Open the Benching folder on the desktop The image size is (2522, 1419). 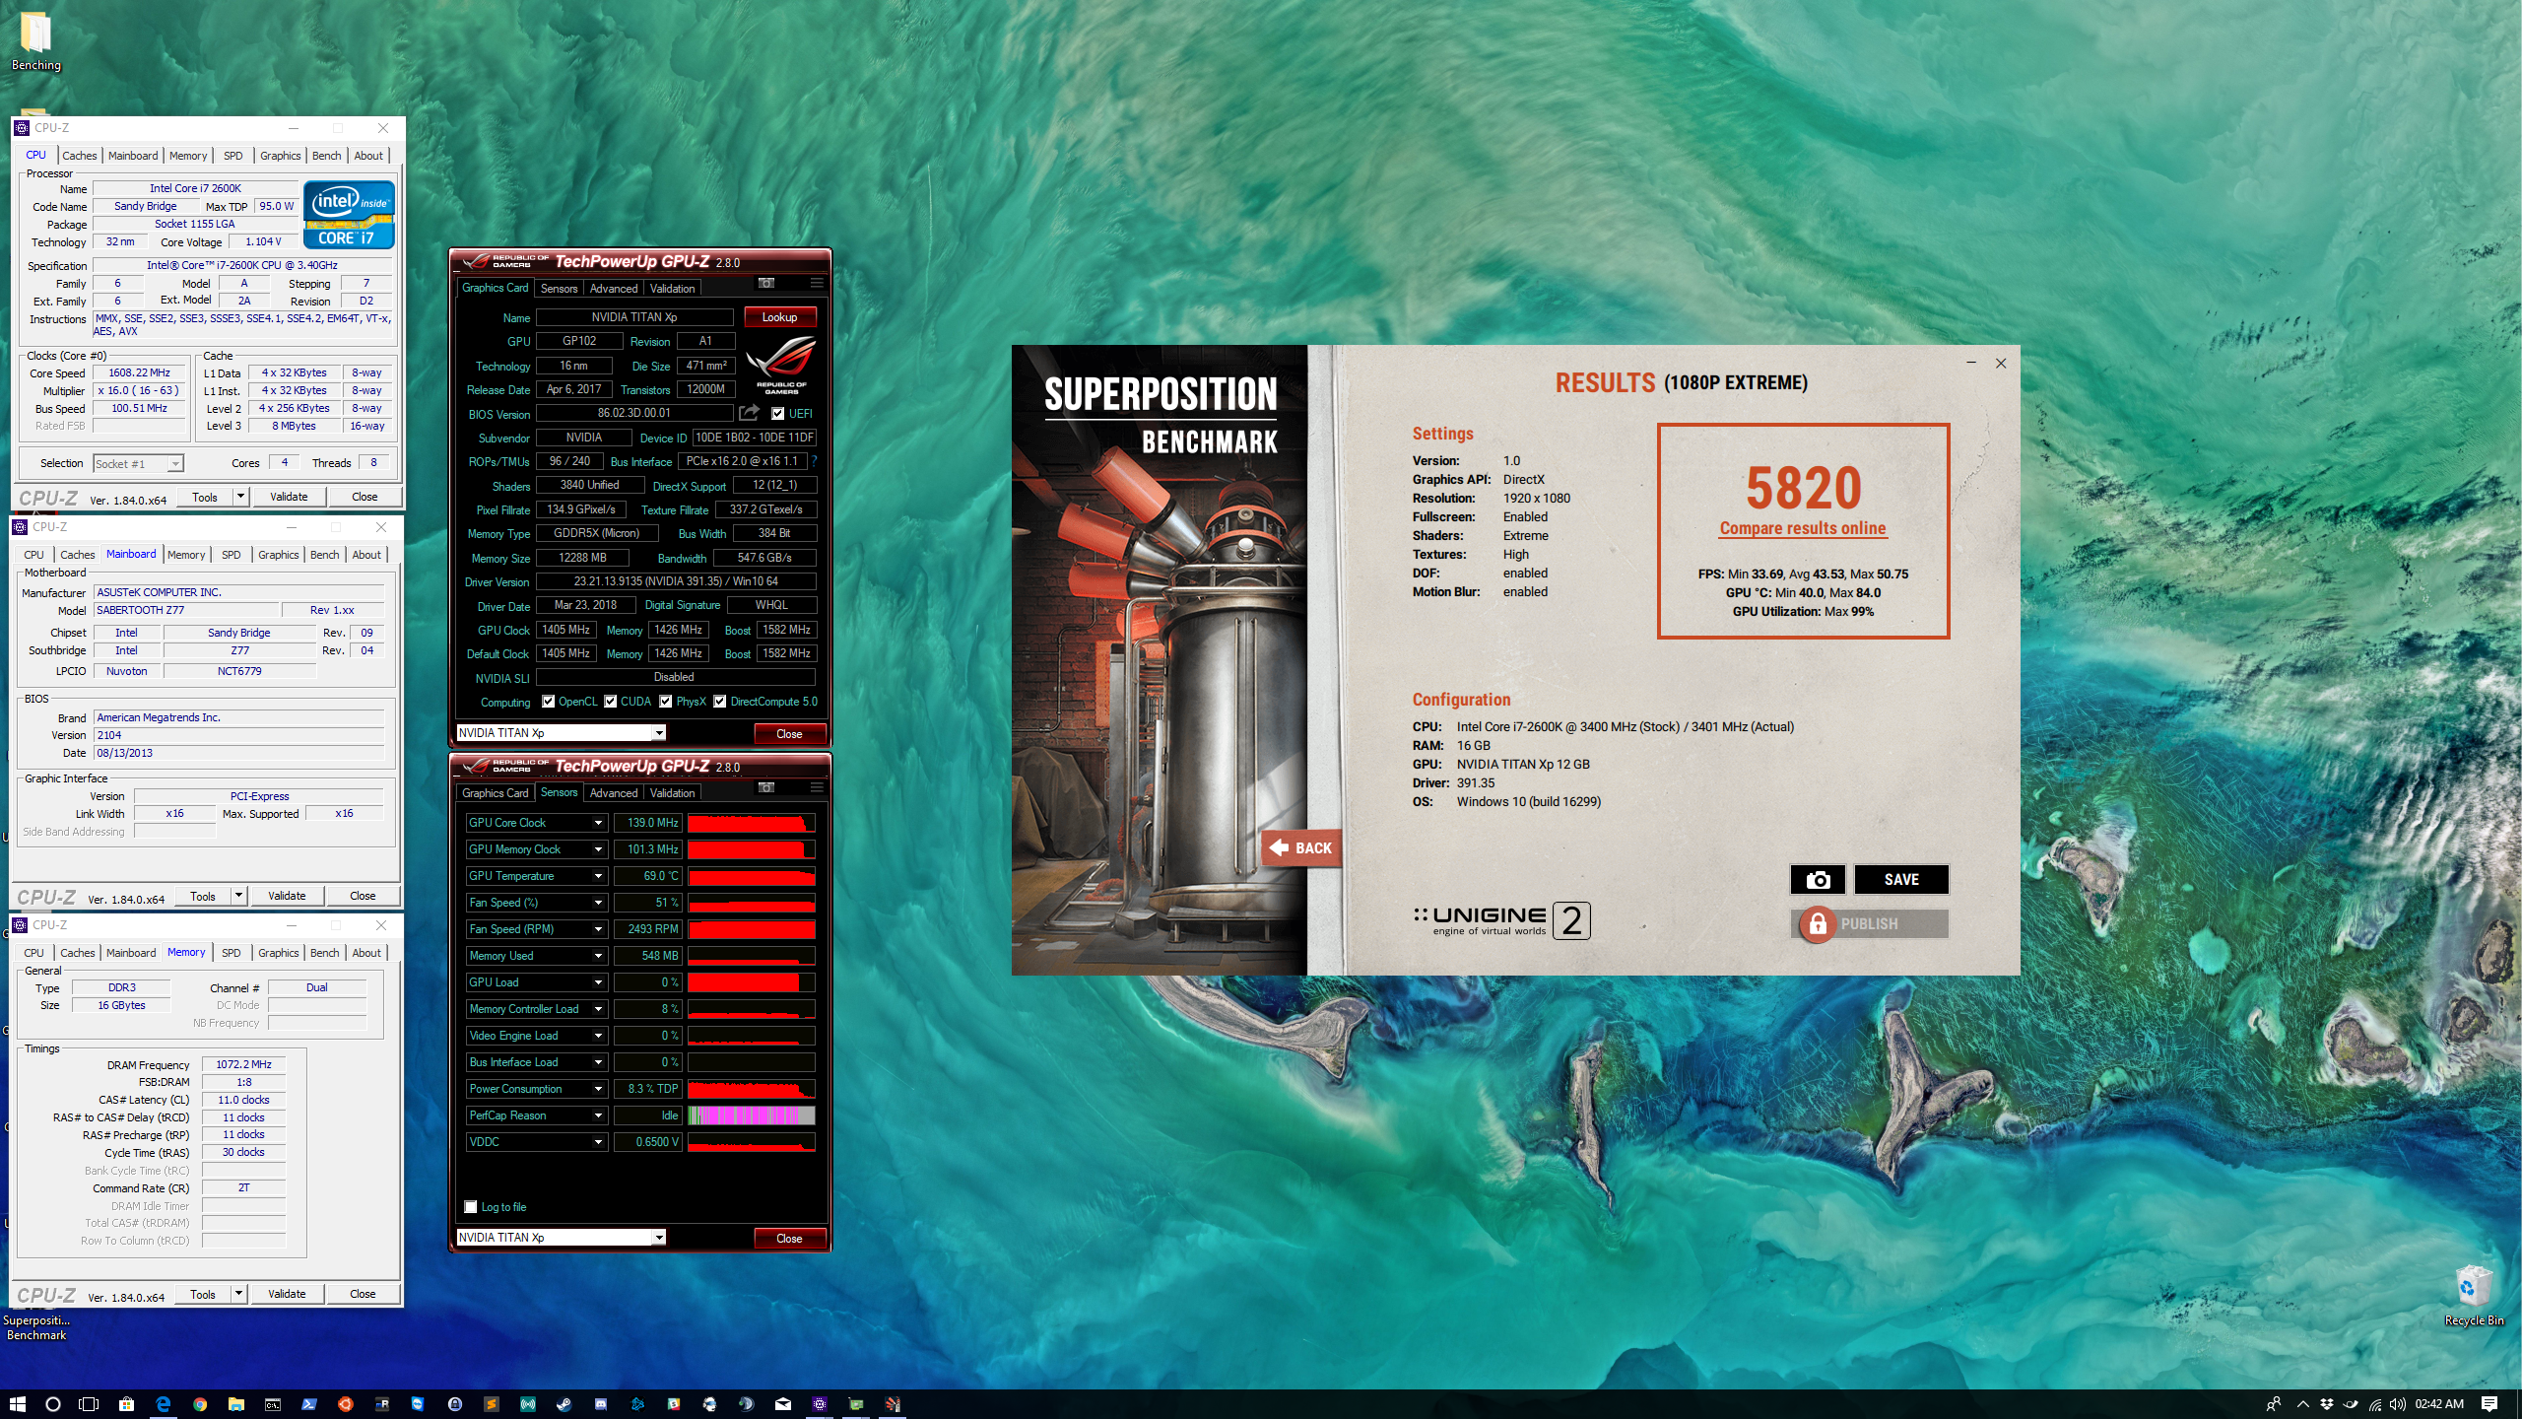coord(35,42)
